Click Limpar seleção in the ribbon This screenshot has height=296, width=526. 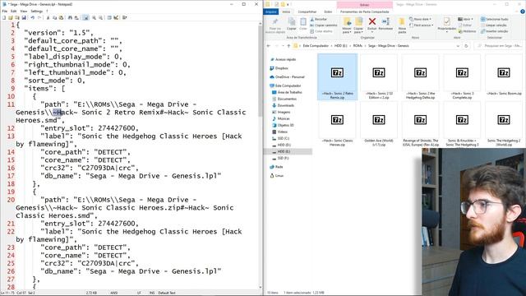[x=494, y=25]
